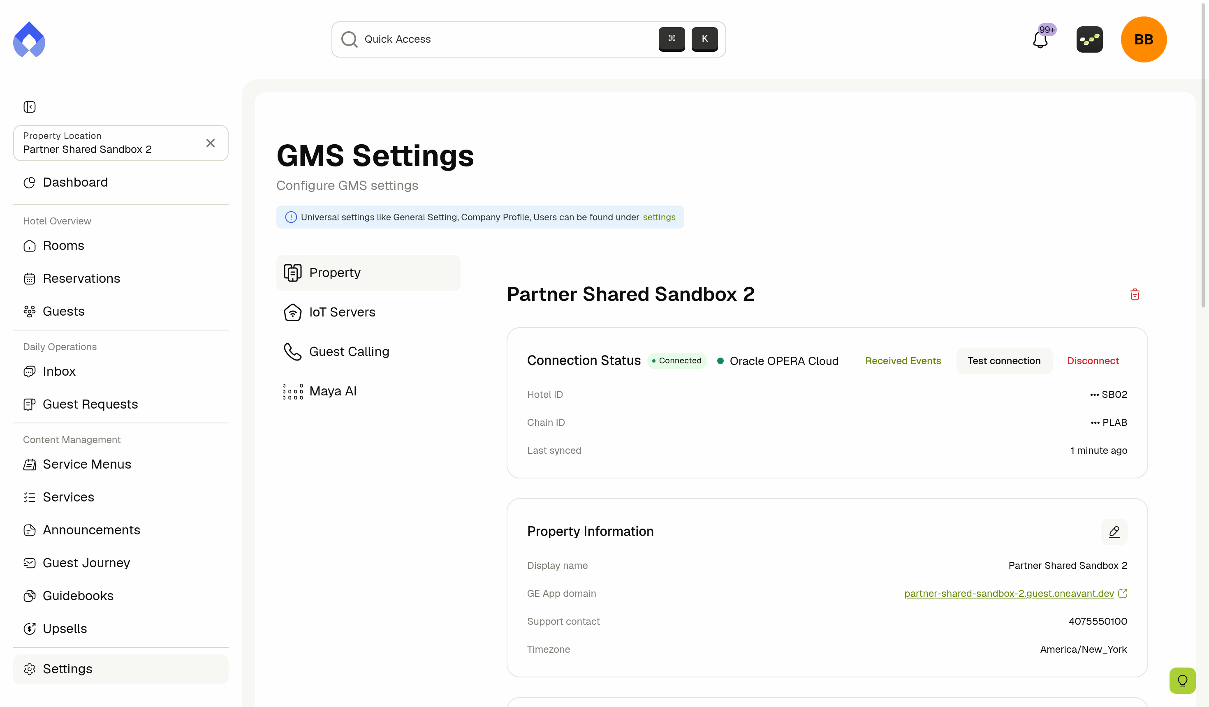Collapse the sidebar with the panel icon
The height and width of the screenshot is (707, 1209).
[30, 106]
